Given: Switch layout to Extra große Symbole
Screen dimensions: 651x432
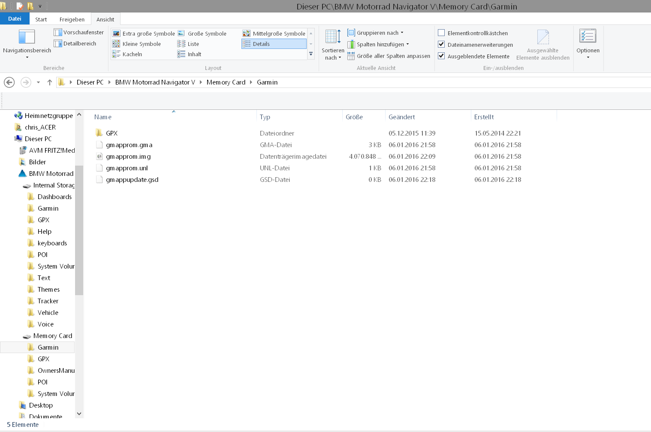Looking at the screenshot, I should pos(144,33).
